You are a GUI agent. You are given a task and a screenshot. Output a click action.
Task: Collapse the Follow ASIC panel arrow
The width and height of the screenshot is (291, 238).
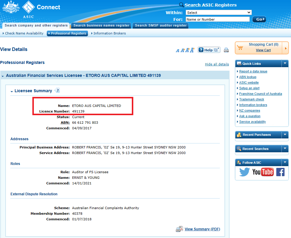[x=285, y=162]
